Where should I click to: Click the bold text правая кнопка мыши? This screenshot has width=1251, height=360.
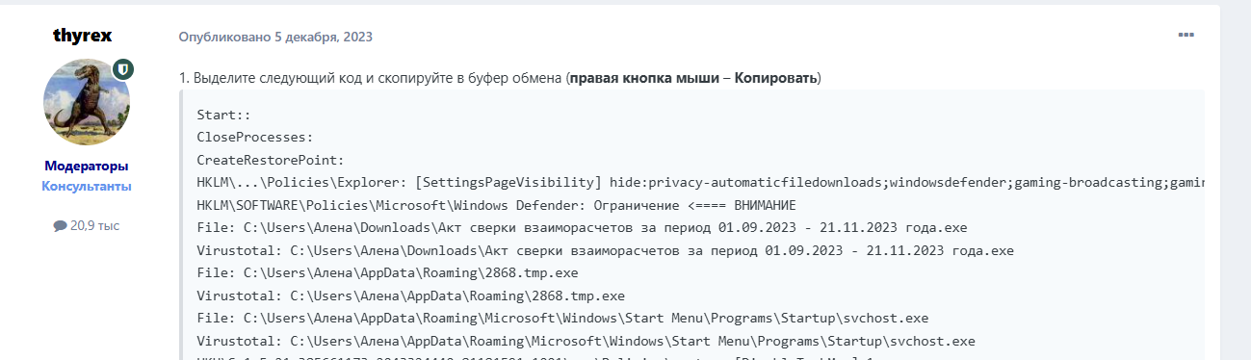(x=644, y=77)
